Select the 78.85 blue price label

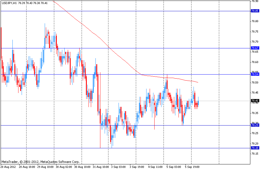coord(254,11)
